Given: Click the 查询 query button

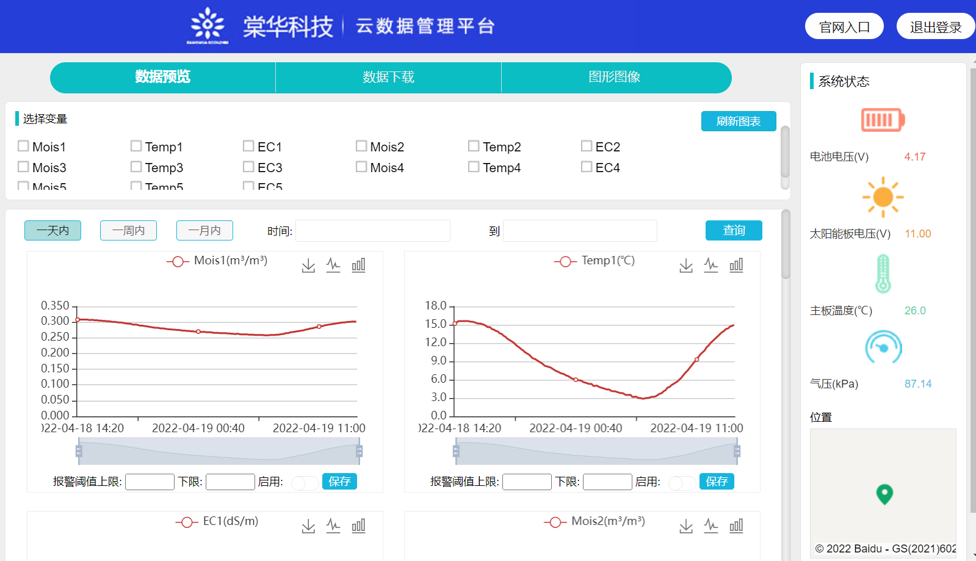Looking at the screenshot, I should tap(733, 230).
